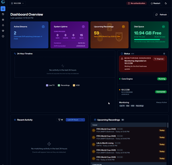
Task: Click the Connected status badge
Action: click(x=161, y=92)
